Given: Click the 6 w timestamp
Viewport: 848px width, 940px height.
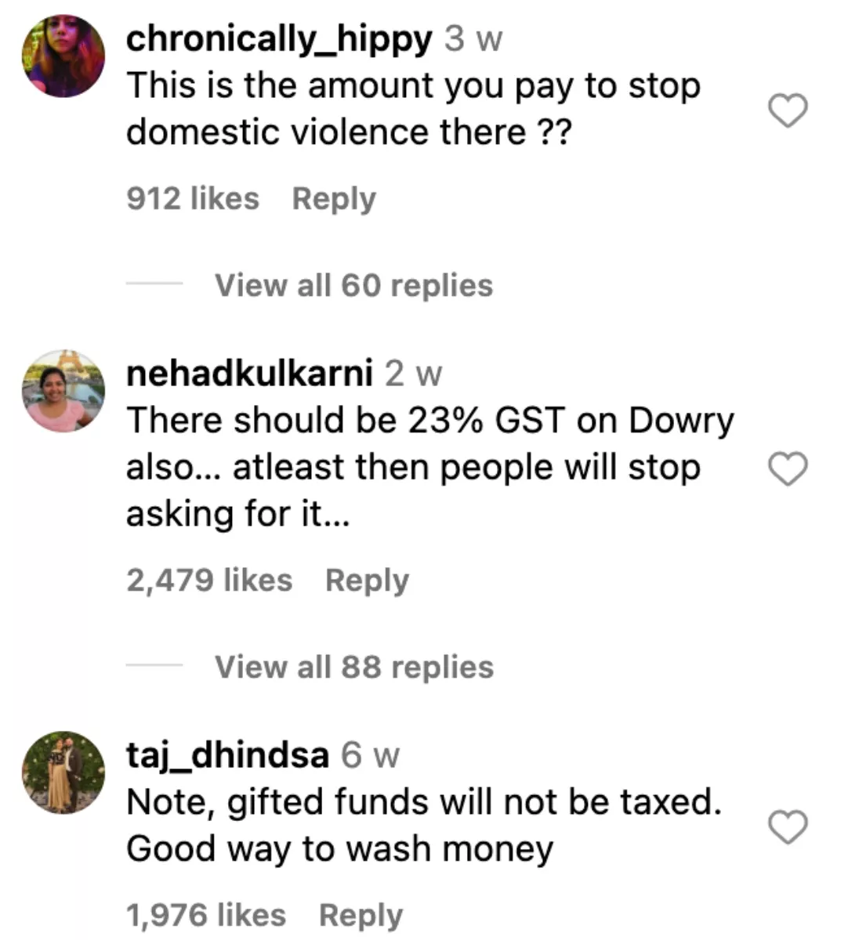Looking at the screenshot, I should click(x=371, y=754).
